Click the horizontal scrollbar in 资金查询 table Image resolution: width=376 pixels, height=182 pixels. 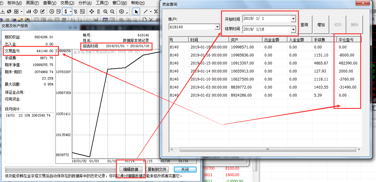pyautogui.click(x=267, y=150)
